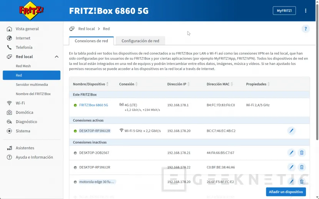Delete inactive DESKTOP-RP3NU2R at 192.168.178.22
Viewport: 319px width, 199px height.
tap(302, 167)
